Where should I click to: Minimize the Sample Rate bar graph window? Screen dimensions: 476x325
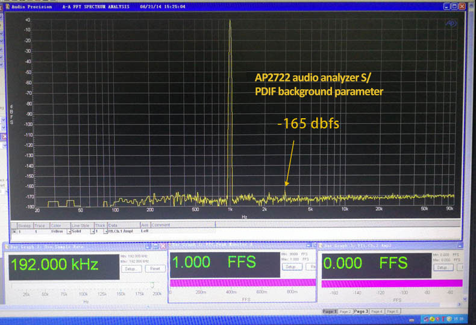[149, 246]
